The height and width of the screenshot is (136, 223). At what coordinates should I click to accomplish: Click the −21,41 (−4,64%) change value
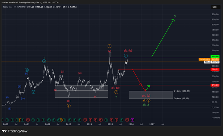(69, 7)
